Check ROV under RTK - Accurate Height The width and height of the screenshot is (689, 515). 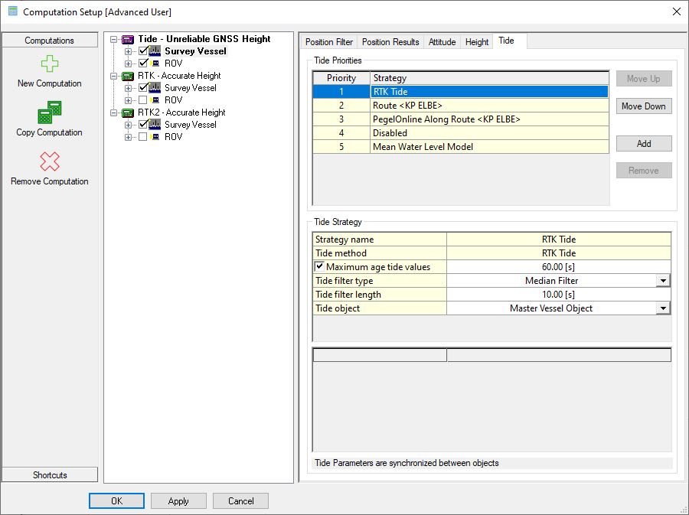coord(143,100)
